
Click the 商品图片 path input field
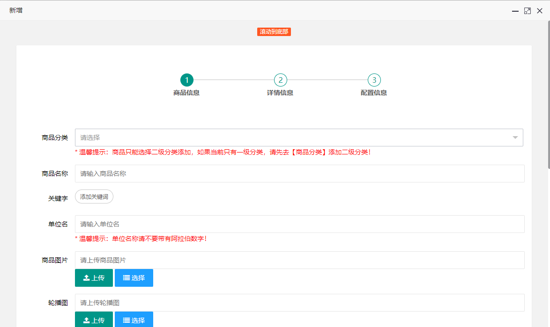[x=299, y=260]
